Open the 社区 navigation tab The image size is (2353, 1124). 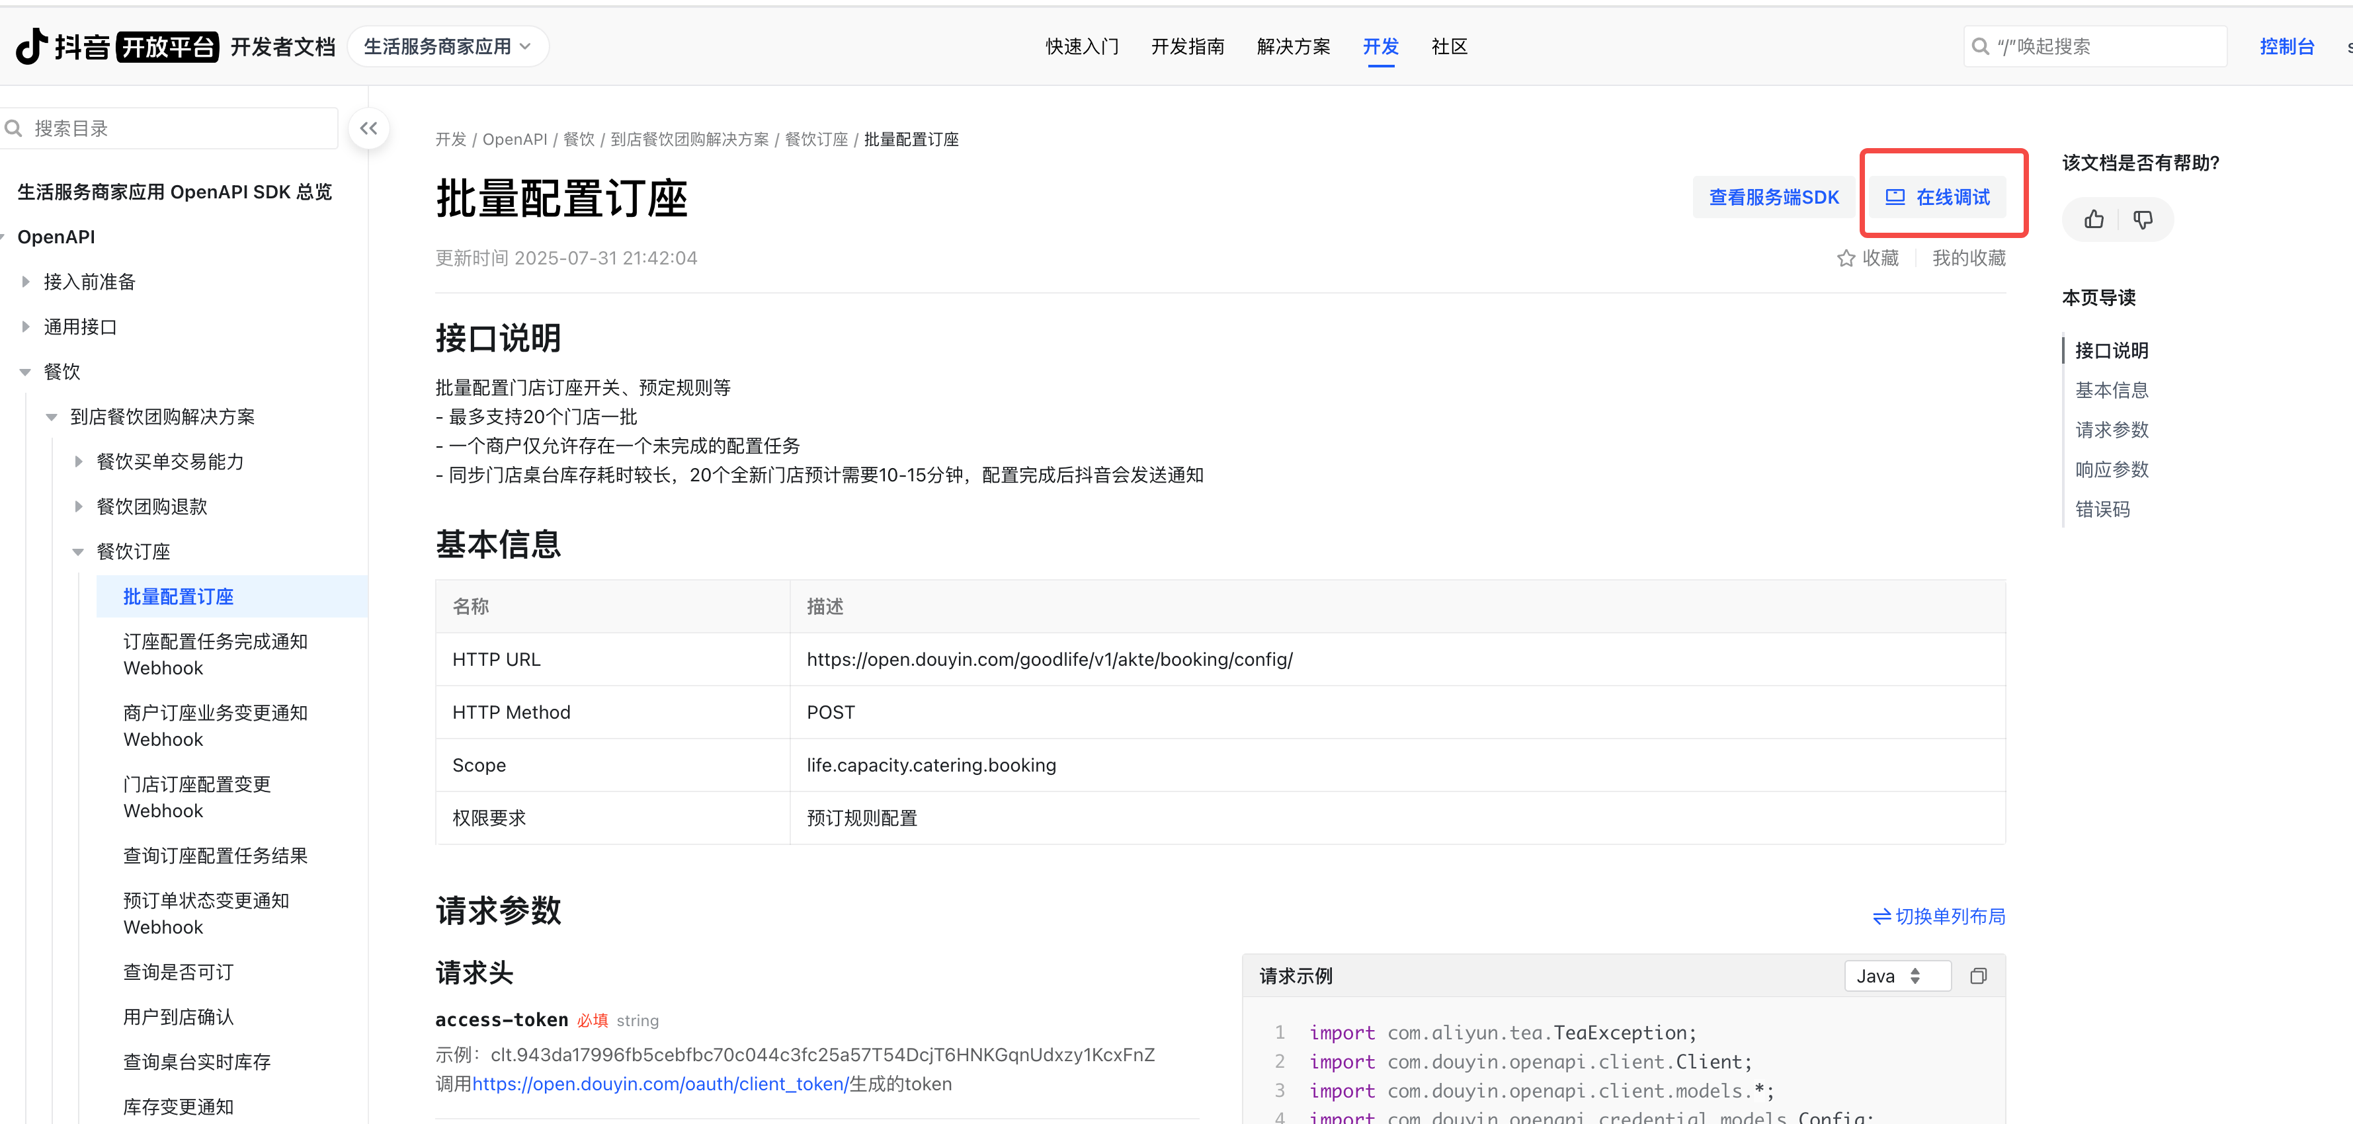(1449, 46)
